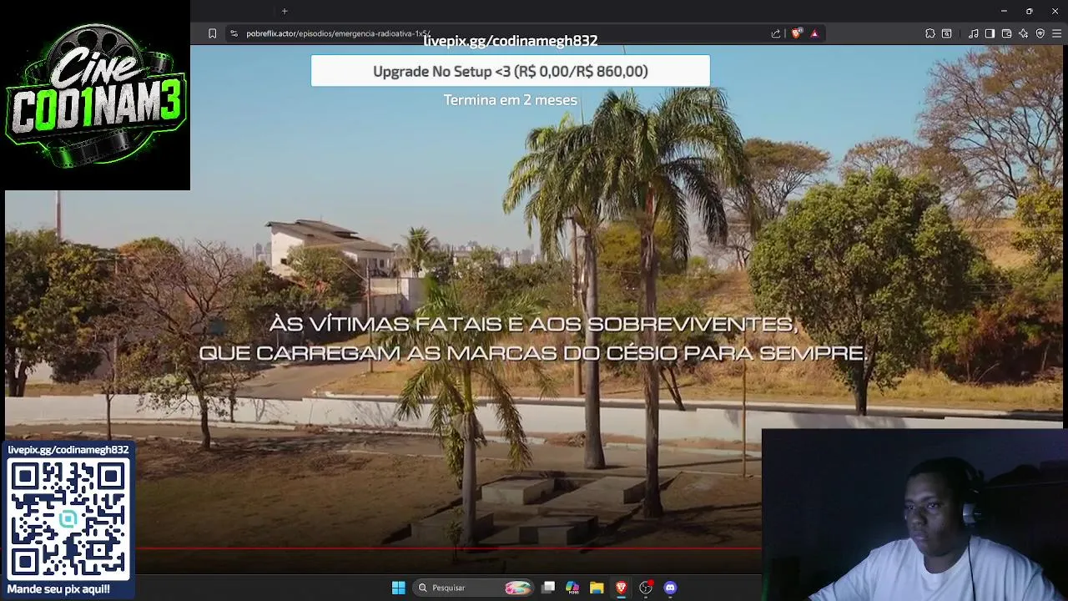Click 'Mande seu pix aqui!!' text

tap(58, 589)
